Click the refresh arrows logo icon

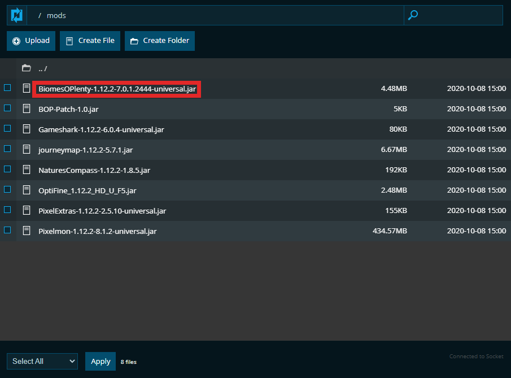[16, 15]
